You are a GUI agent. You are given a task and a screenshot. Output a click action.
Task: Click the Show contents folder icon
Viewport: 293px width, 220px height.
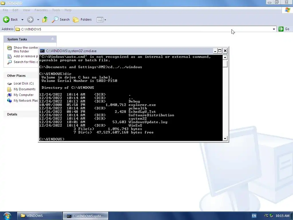coord(9,48)
